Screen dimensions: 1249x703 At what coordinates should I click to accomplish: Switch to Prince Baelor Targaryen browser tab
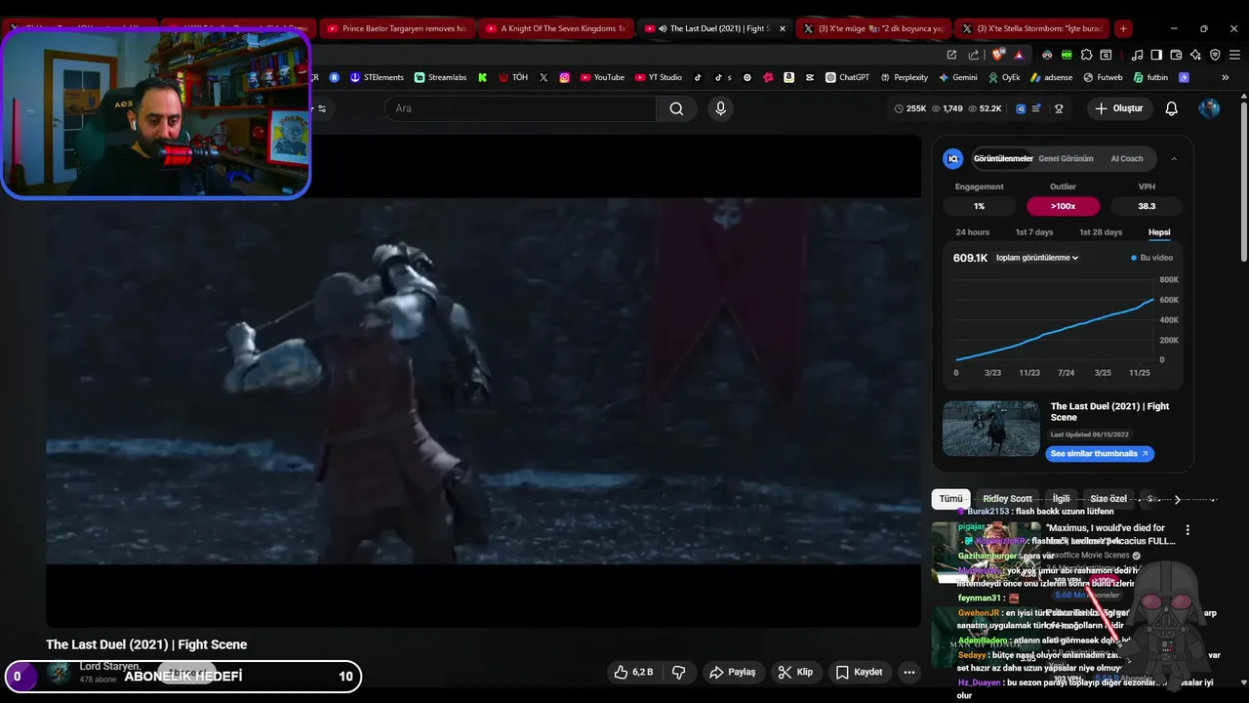pyautogui.click(x=397, y=28)
